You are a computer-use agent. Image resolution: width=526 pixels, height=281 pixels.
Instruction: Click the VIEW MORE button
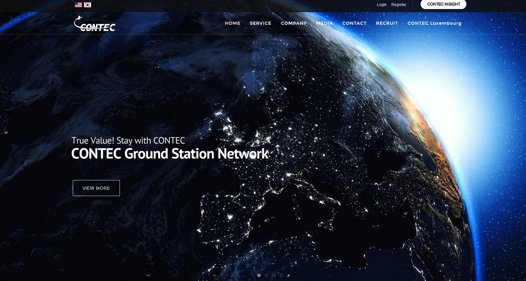(x=96, y=188)
